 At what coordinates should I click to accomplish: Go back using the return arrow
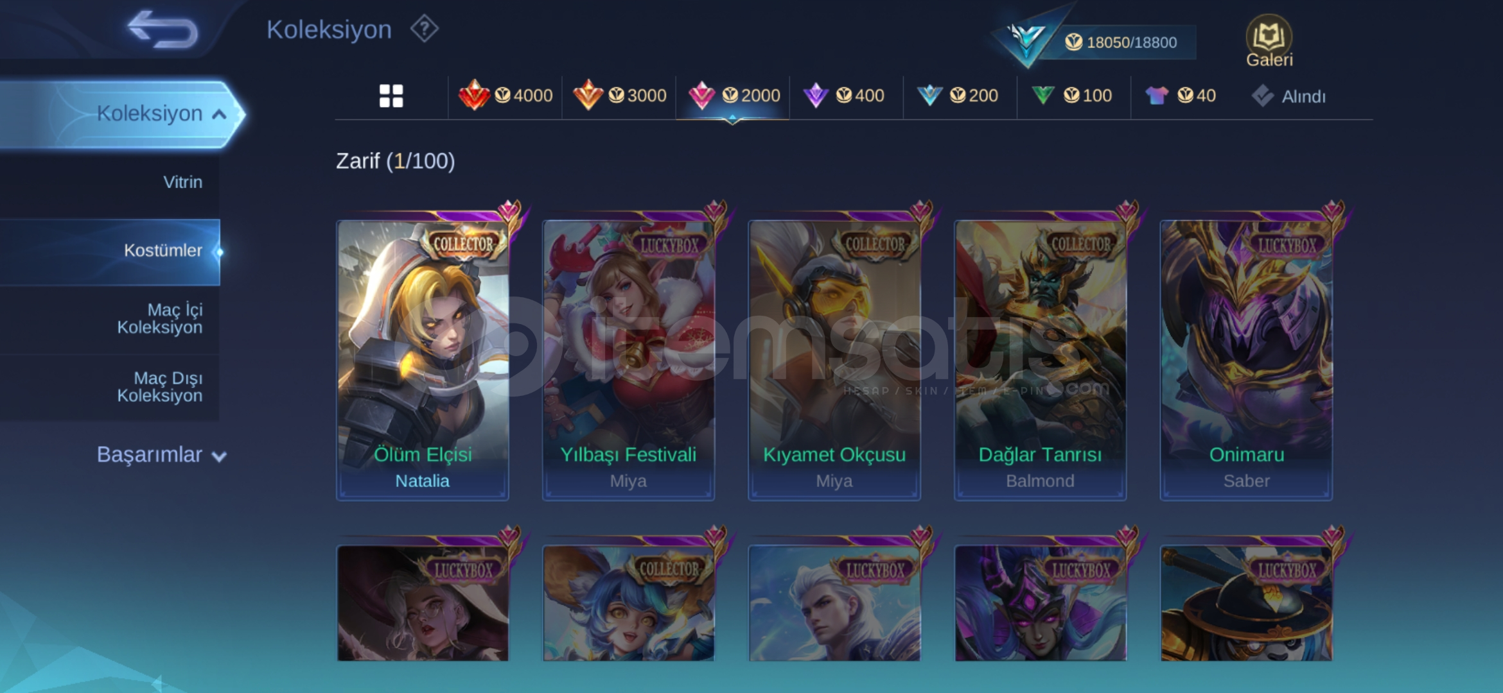point(163,30)
